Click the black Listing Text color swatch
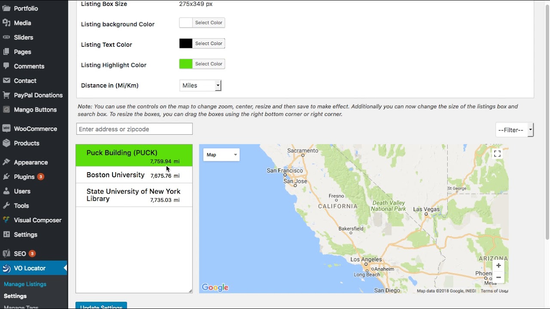This screenshot has width=550, height=309. 186,43
